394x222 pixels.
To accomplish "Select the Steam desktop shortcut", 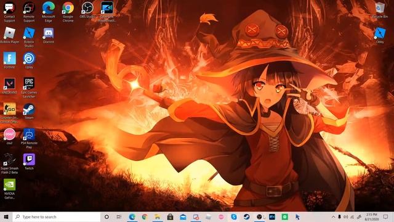I will 29,111.
